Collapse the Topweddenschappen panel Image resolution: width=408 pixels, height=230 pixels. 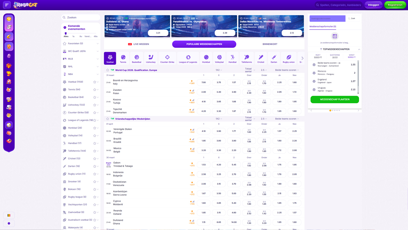359,49
